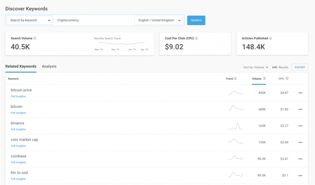Open the Search by keyword dropdown
The image size is (315, 185).
[30, 20]
